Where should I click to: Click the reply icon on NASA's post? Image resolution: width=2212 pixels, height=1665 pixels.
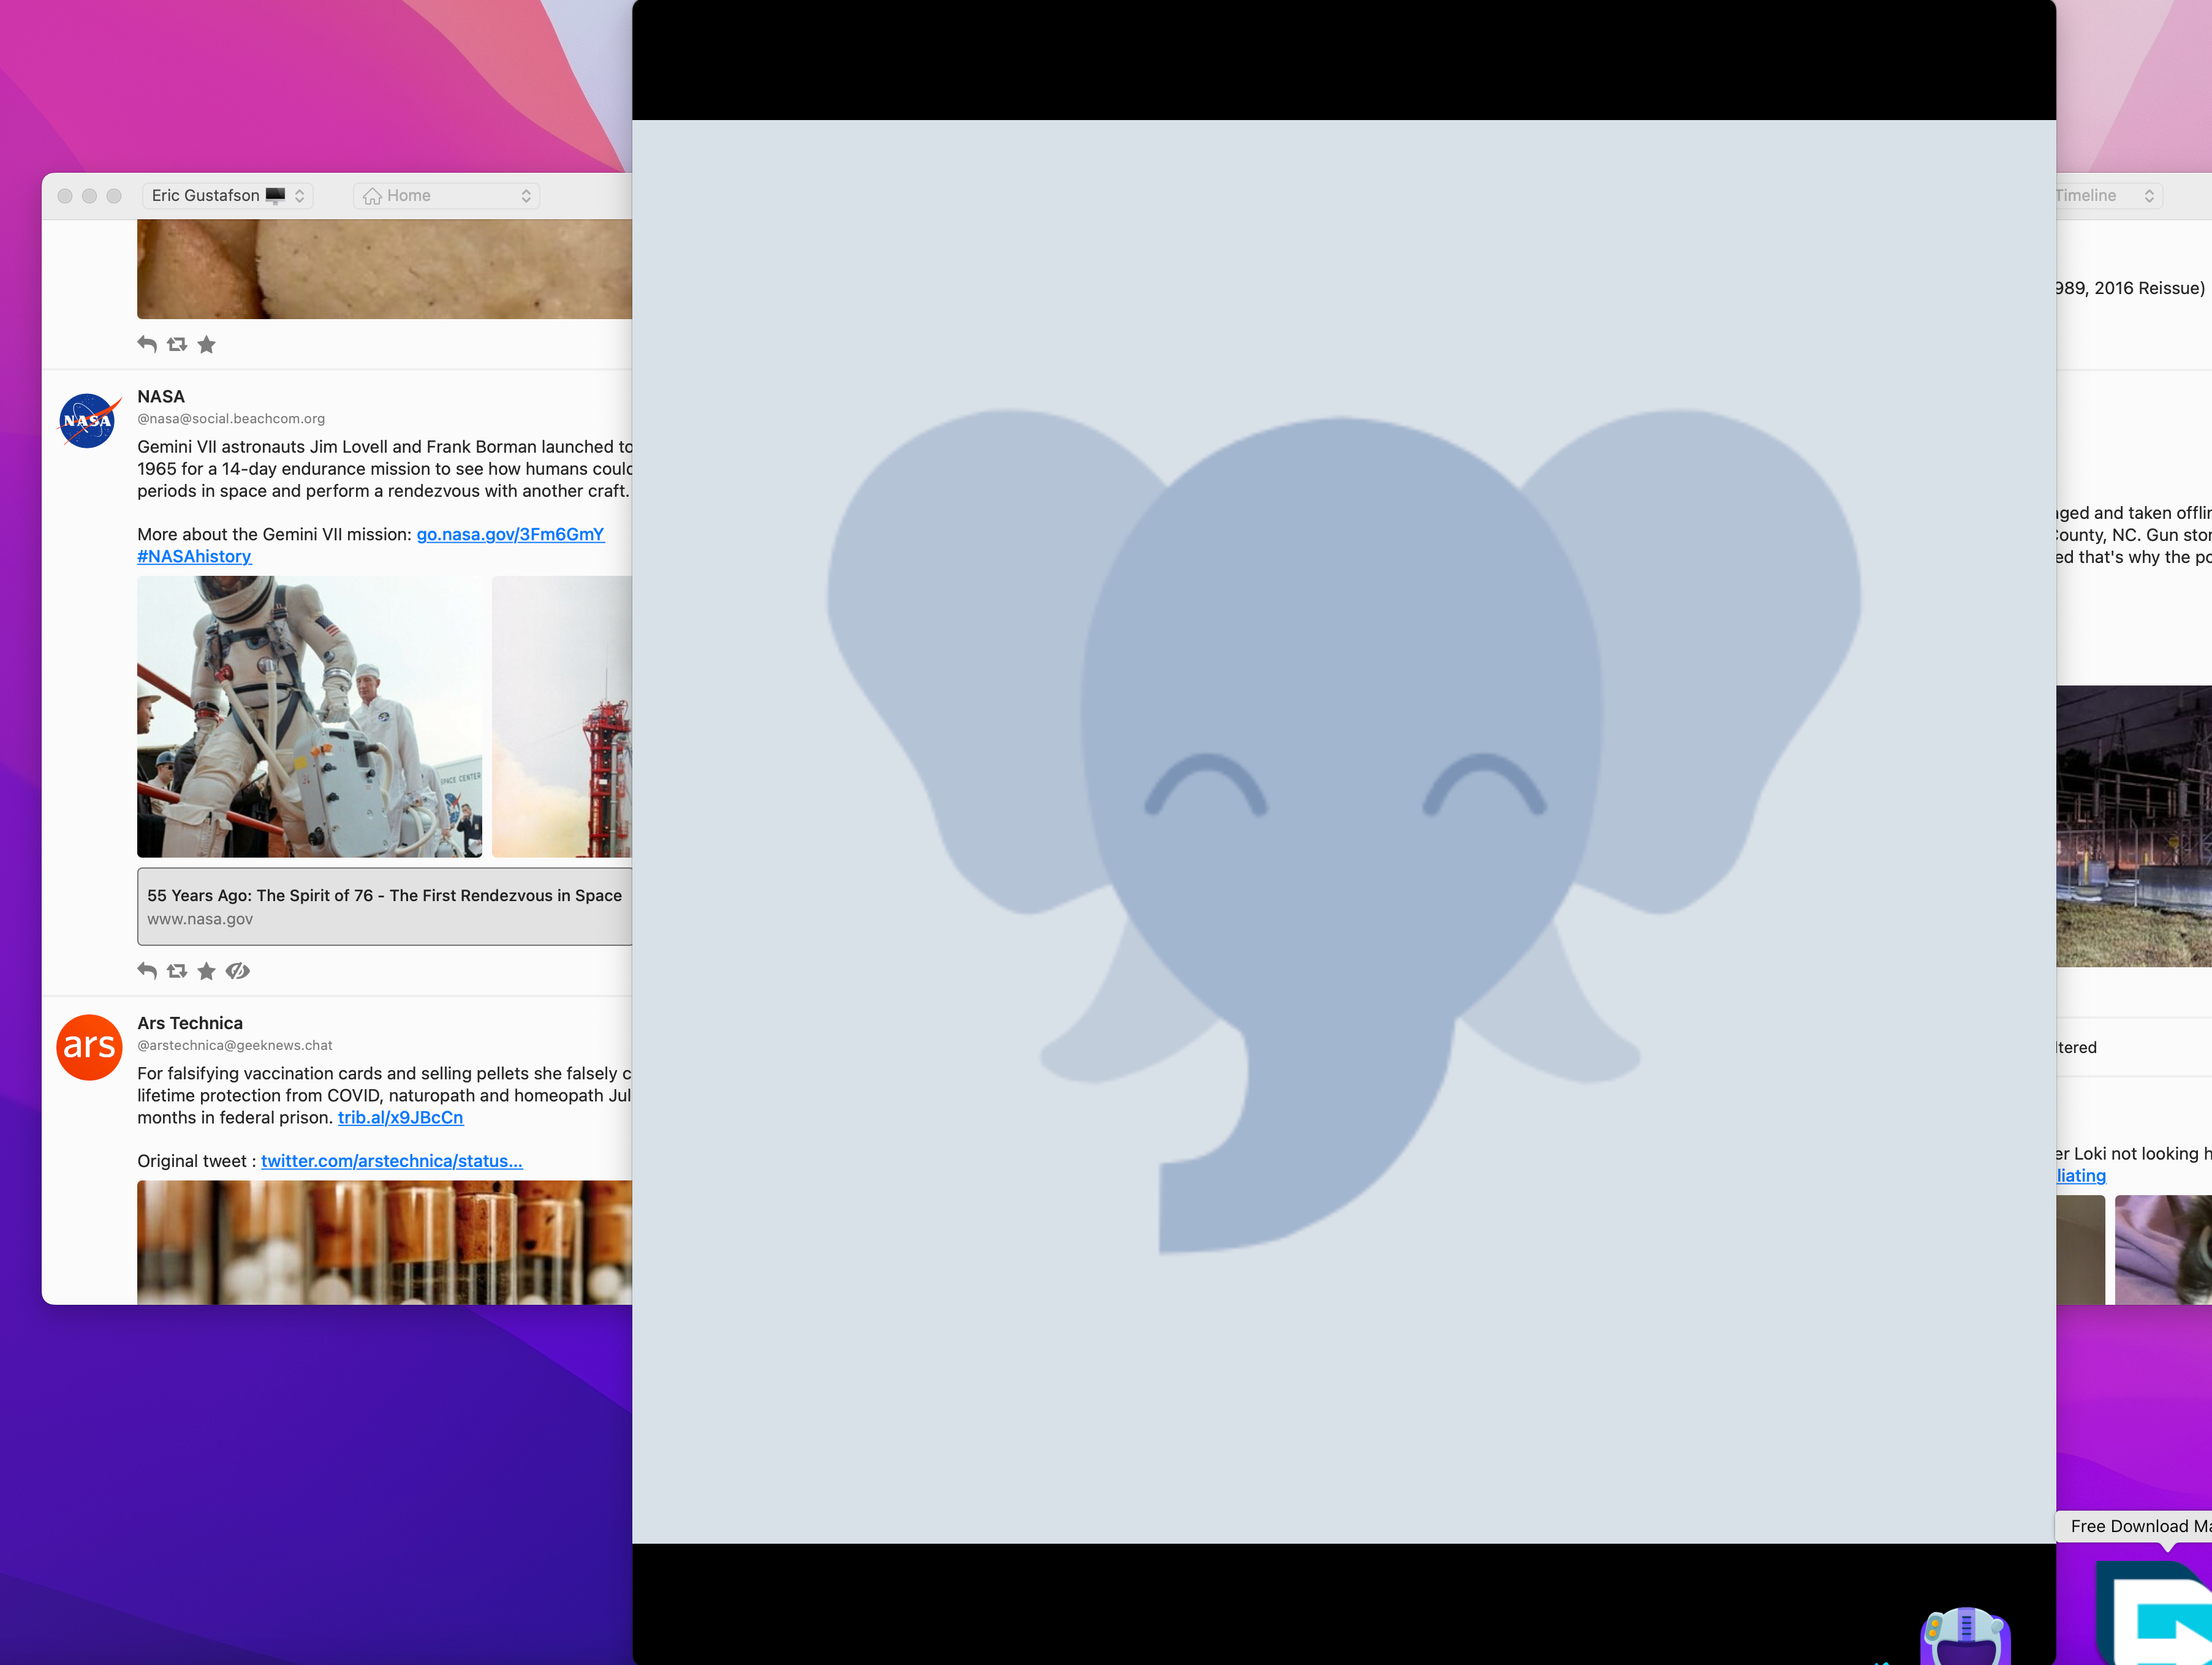(x=146, y=970)
